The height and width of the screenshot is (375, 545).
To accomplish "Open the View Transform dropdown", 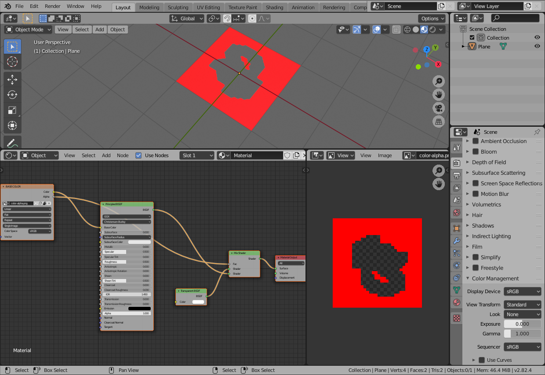I will [522, 304].
